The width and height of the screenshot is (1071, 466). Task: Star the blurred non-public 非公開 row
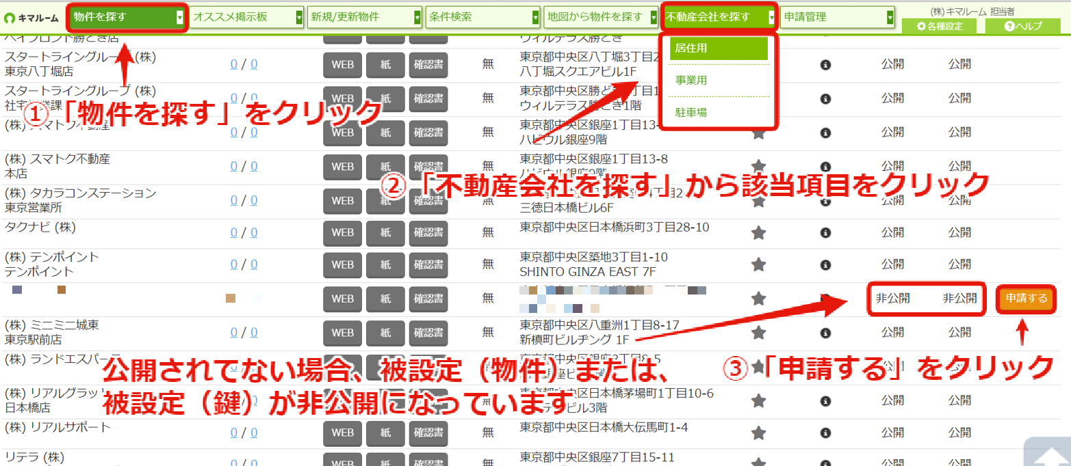pyautogui.click(x=758, y=298)
